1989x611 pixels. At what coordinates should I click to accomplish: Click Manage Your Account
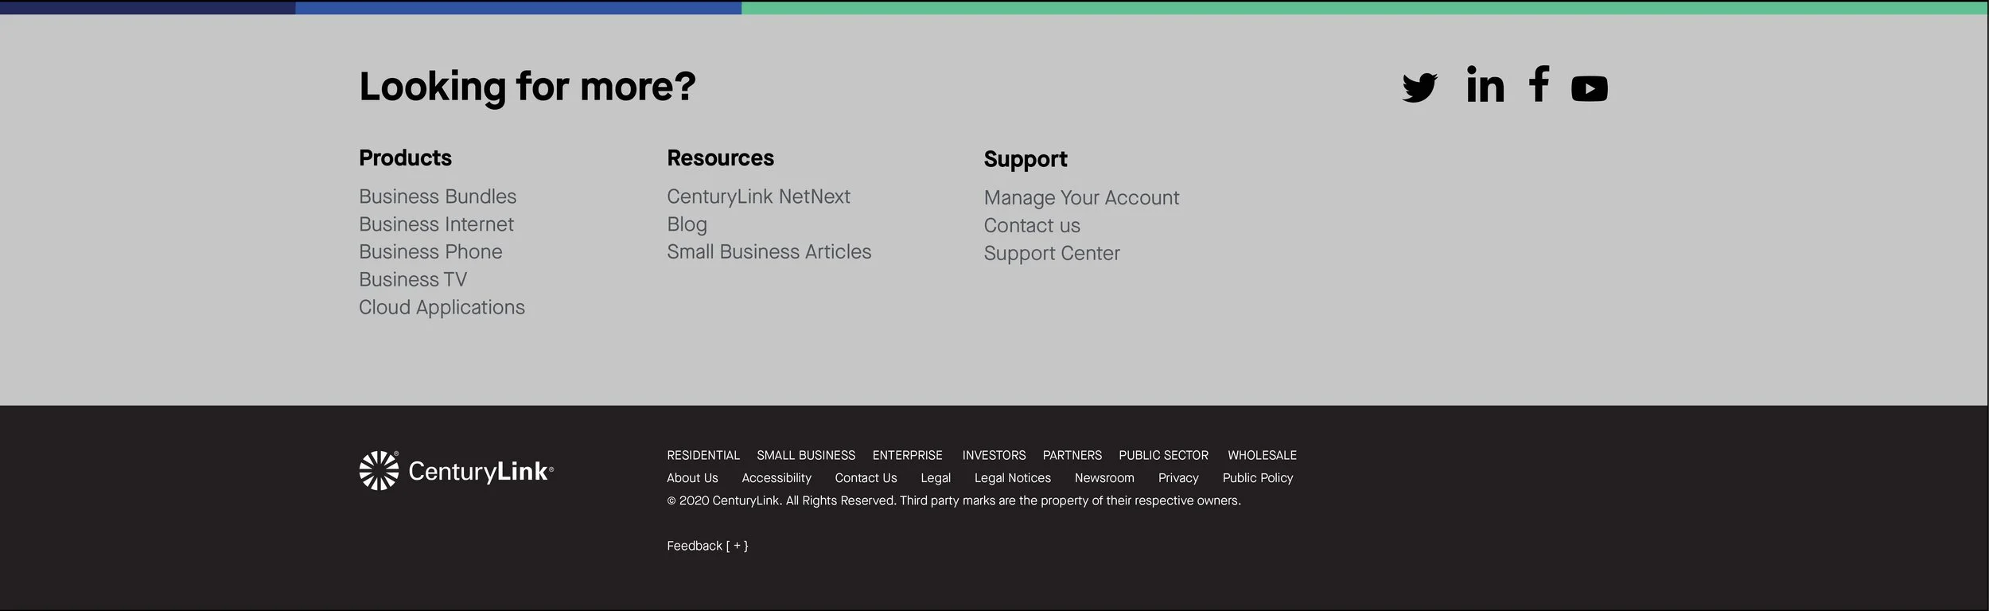pos(1081,198)
